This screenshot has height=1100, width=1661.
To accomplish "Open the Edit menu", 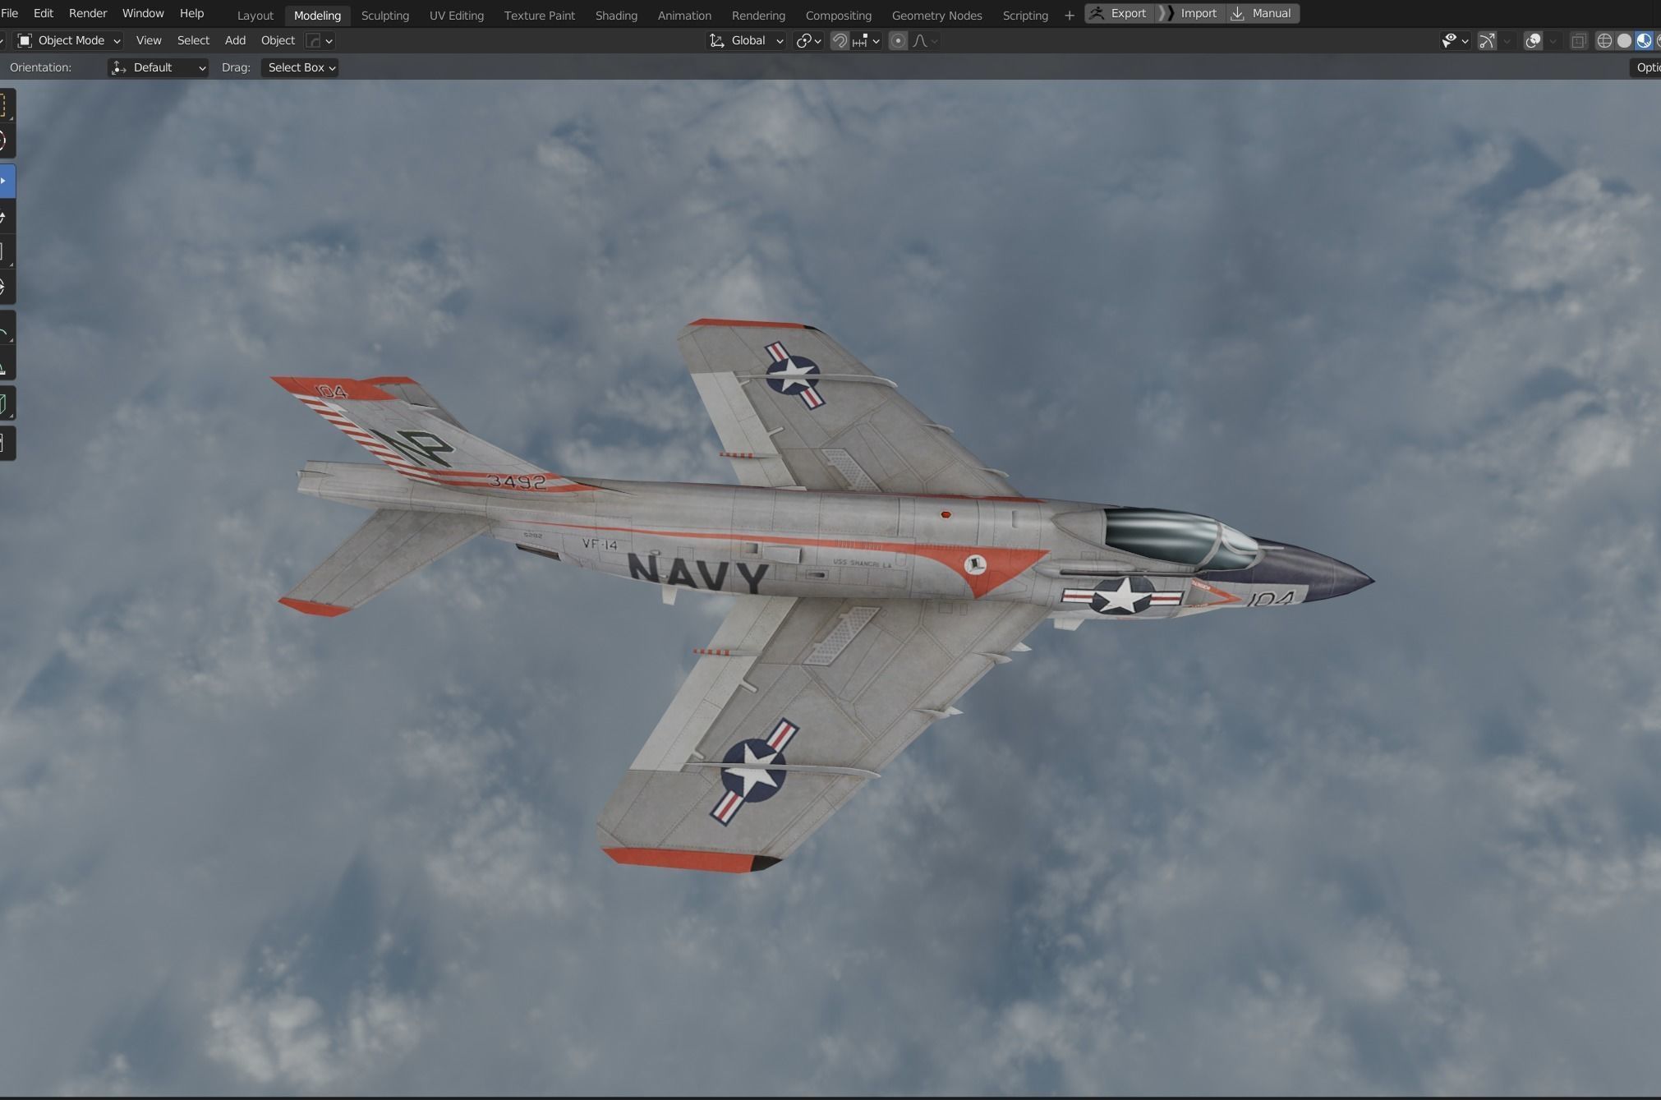I will coord(44,13).
